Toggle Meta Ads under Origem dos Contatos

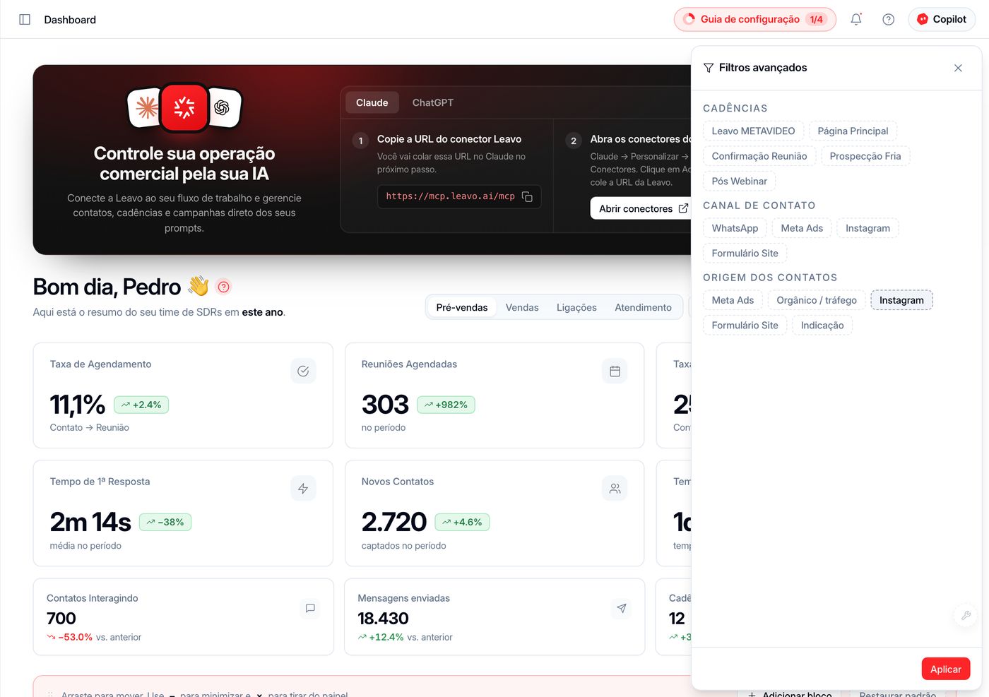pyautogui.click(x=733, y=300)
